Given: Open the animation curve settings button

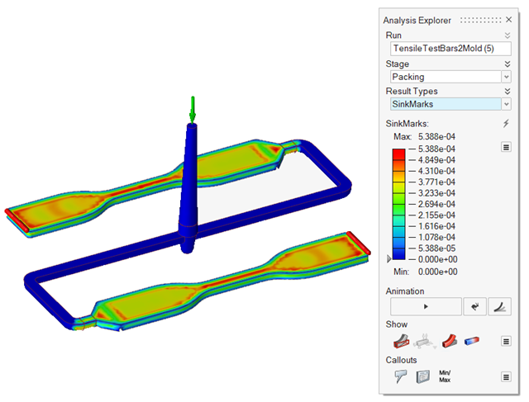Looking at the screenshot, I should click(x=500, y=306).
